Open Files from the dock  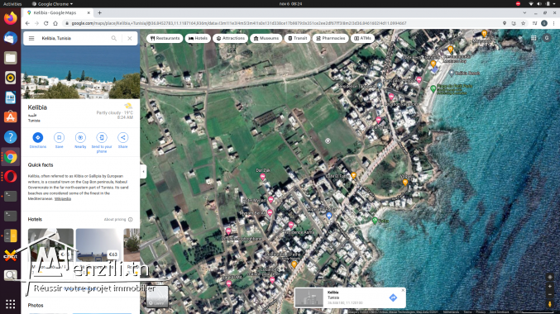[11, 58]
